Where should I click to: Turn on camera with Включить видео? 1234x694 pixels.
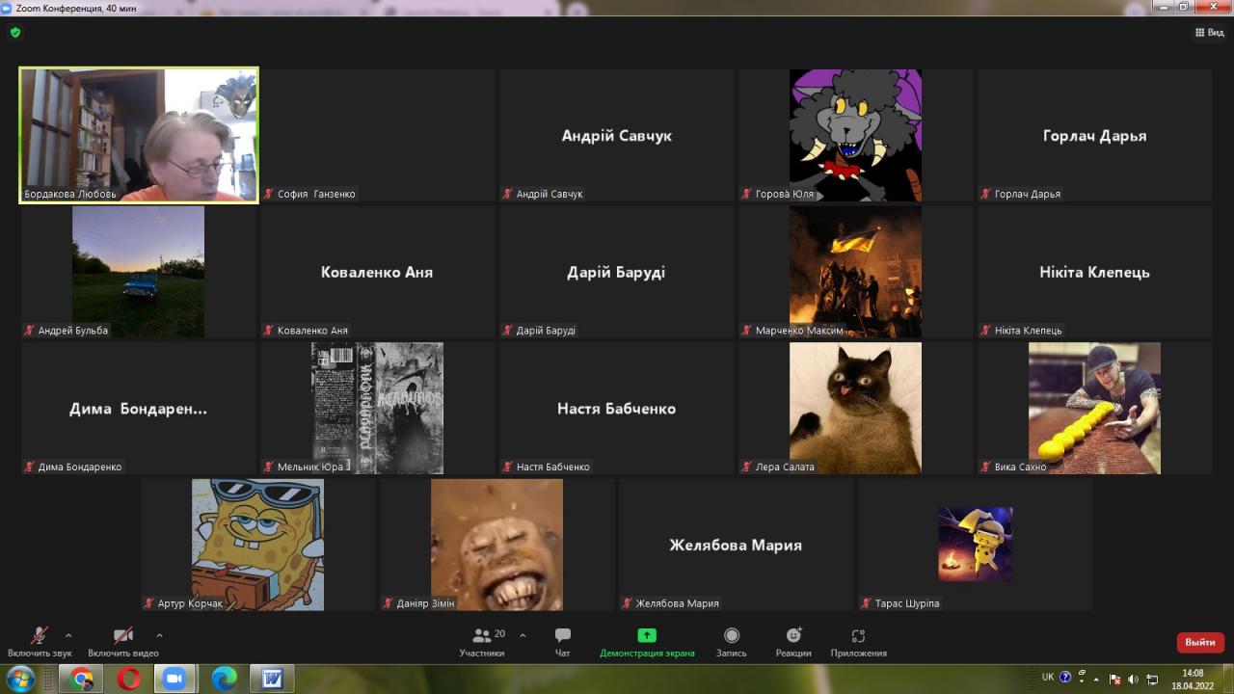(123, 641)
